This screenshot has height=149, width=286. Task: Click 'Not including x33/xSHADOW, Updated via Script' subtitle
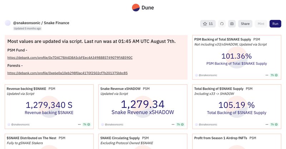coord(230,44)
